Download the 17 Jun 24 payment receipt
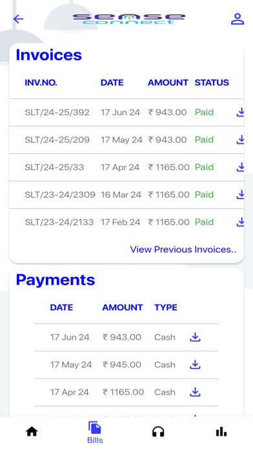The width and height of the screenshot is (253, 450). pyautogui.click(x=195, y=337)
